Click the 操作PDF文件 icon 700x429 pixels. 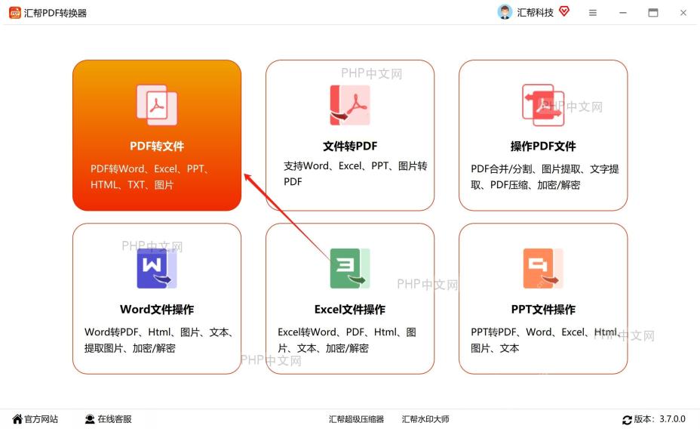[x=543, y=105]
